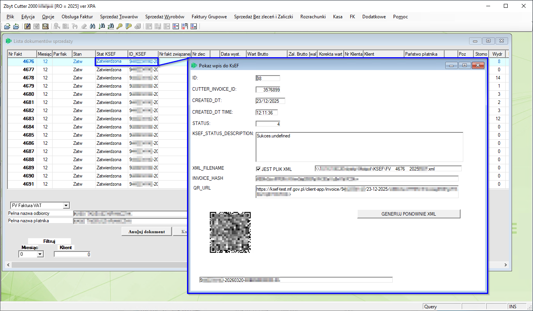Screen dimensions: 533x311
Task: Click the Anuluj dokument button
Action: pyautogui.click(x=146, y=232)
